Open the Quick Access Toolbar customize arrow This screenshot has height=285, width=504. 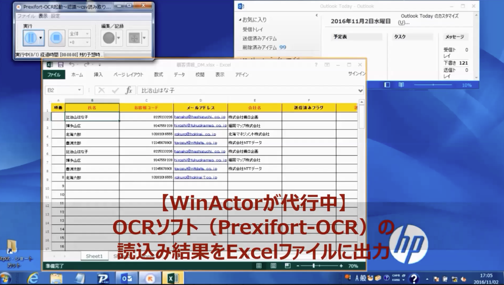point(100,65)
